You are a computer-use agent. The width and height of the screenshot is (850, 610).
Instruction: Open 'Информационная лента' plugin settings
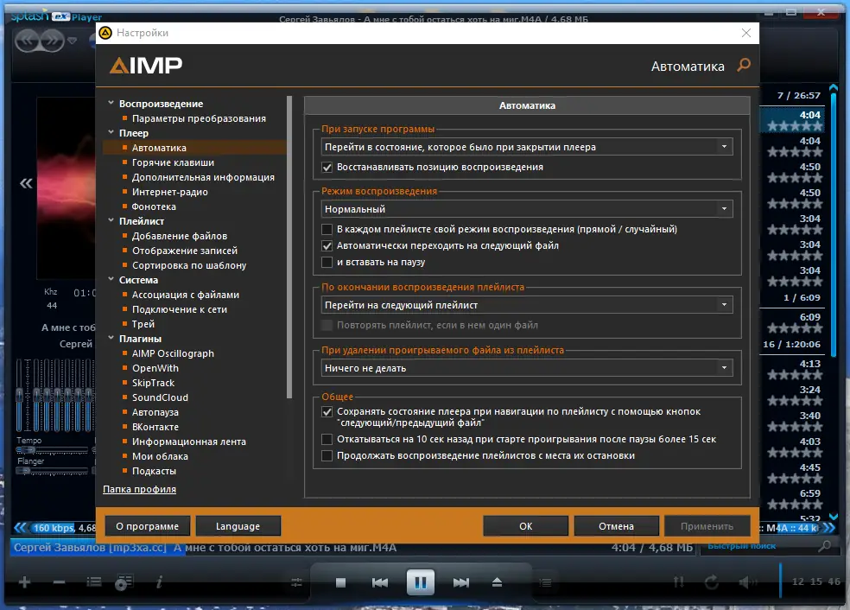[188, 442]
